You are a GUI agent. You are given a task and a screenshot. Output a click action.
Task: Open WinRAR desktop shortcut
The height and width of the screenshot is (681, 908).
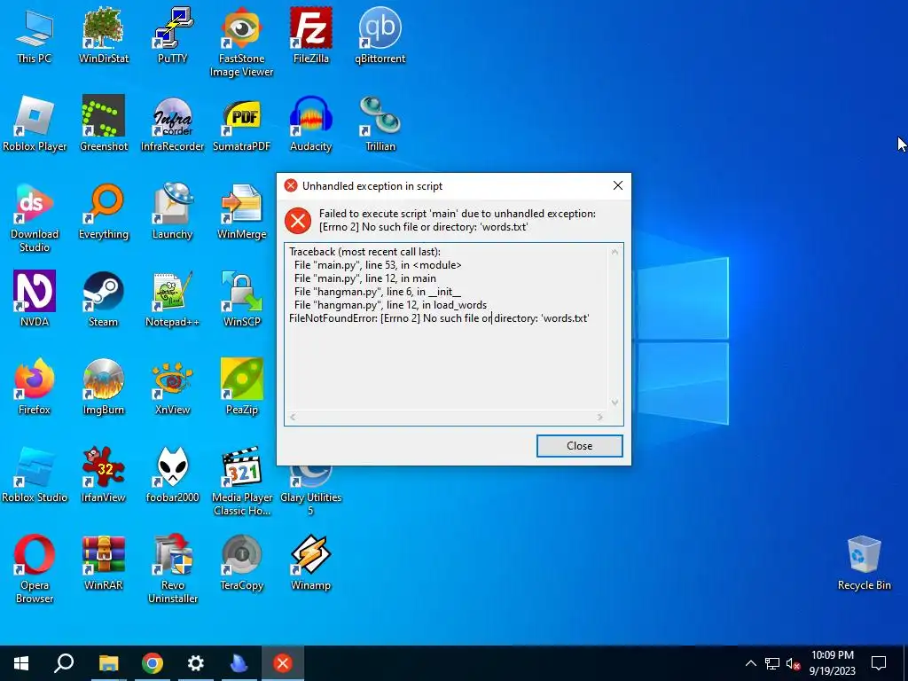click(104, 562)
